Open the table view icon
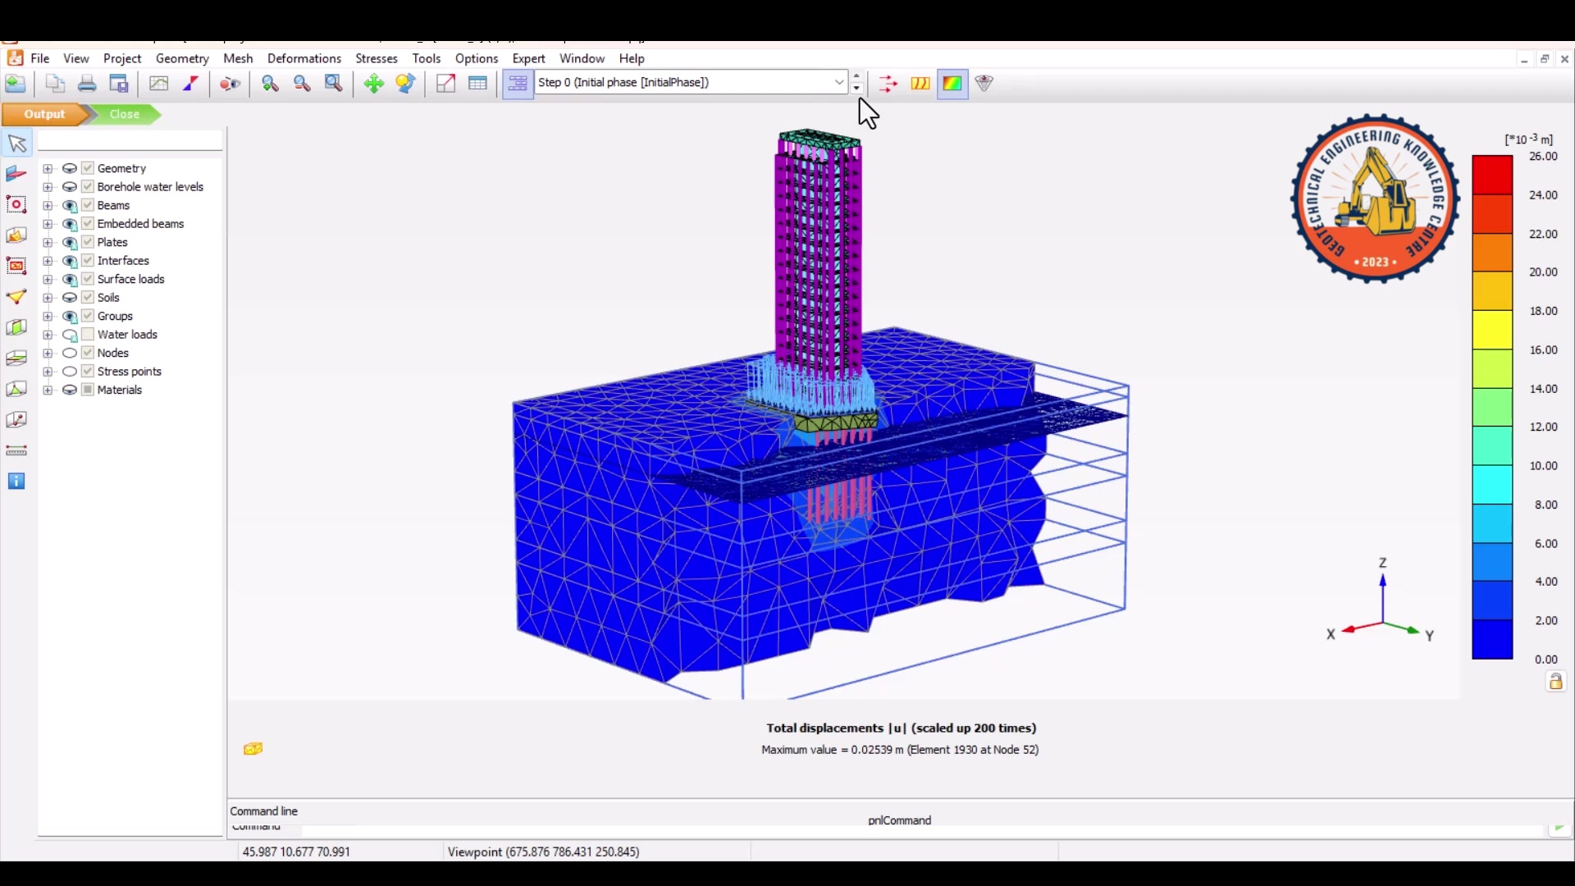The image size is (1575, 886). [x=477, y=84]
